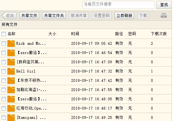Screen dimensions: 173x121
Task: Select the 加勒比海盗1-... file name
Action: [31, 90]
